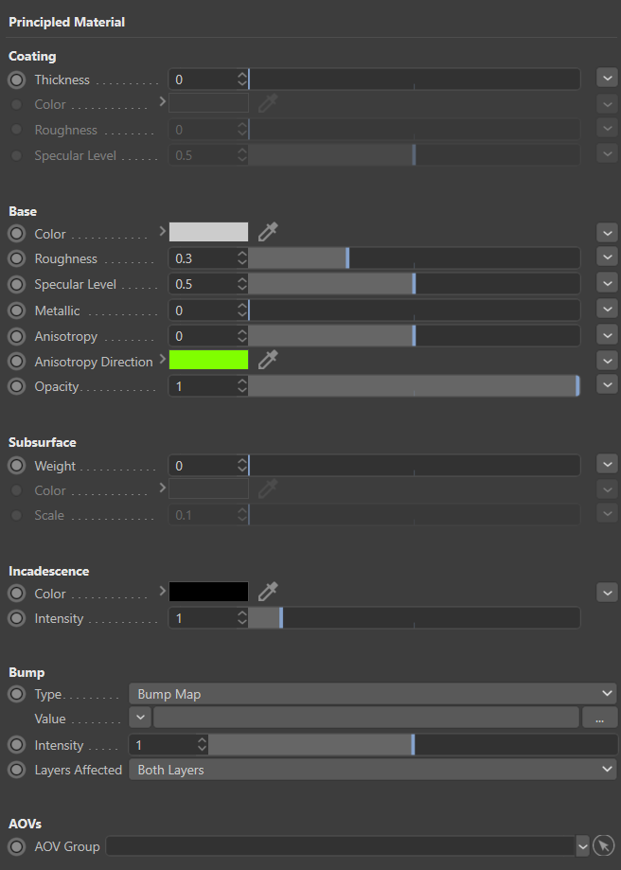Open the Bump Value small dropdown menu
This screenshot has height=870, width=621.
click(140, 719)
